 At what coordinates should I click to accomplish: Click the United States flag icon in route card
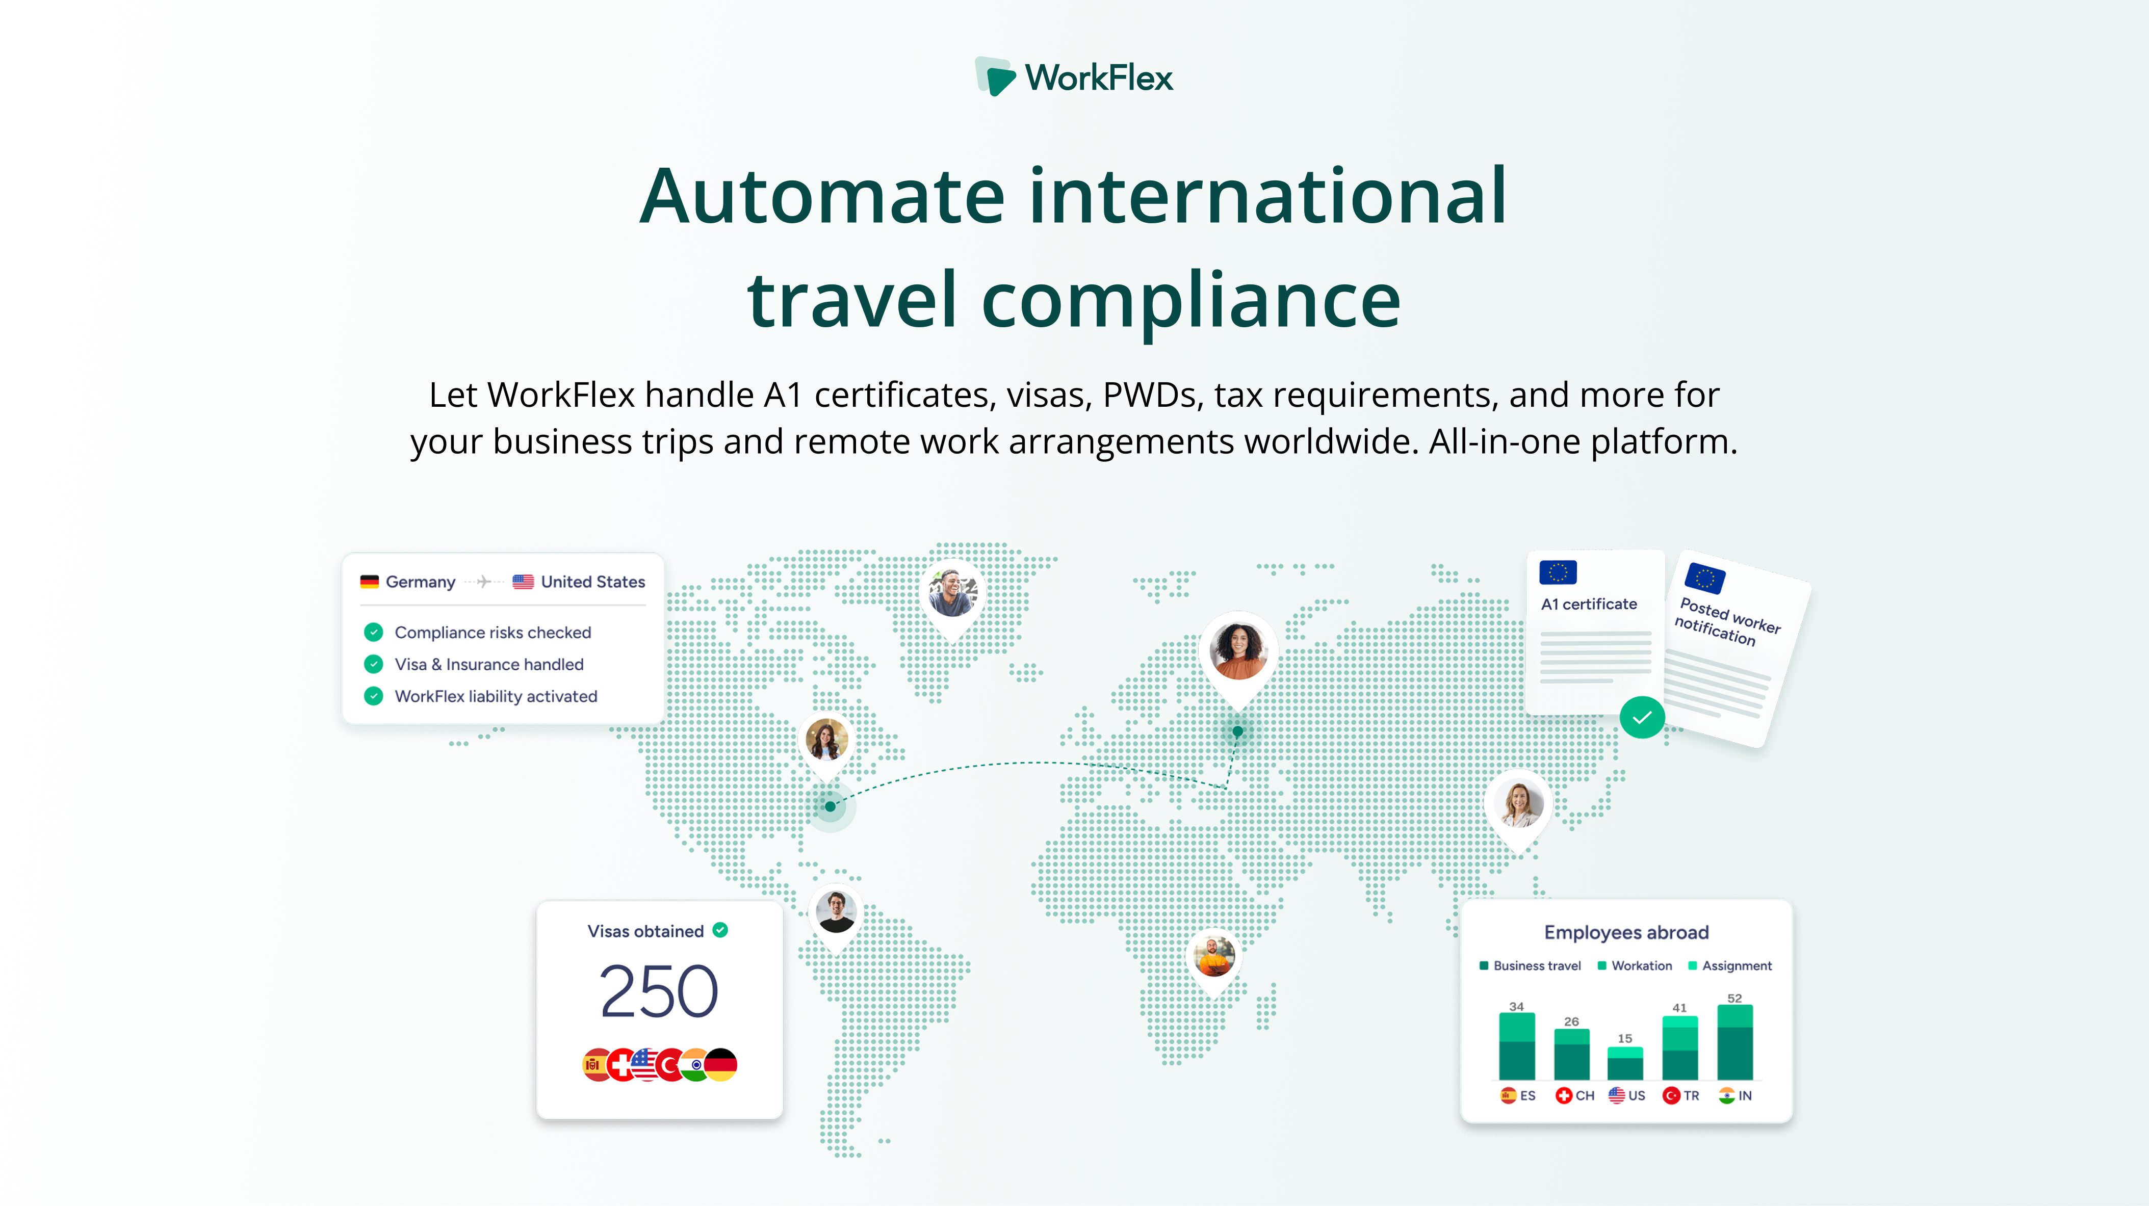523,581
